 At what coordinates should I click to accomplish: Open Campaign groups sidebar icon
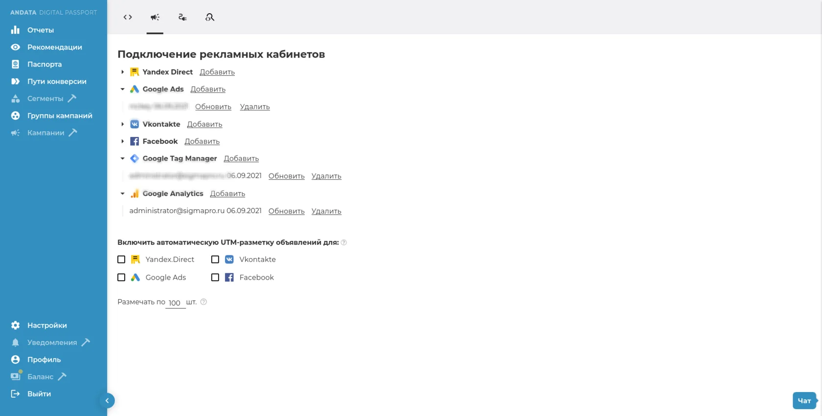coord(16,115)
